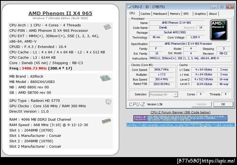
Task: Select the SPD tab
Action: [186, 13]
